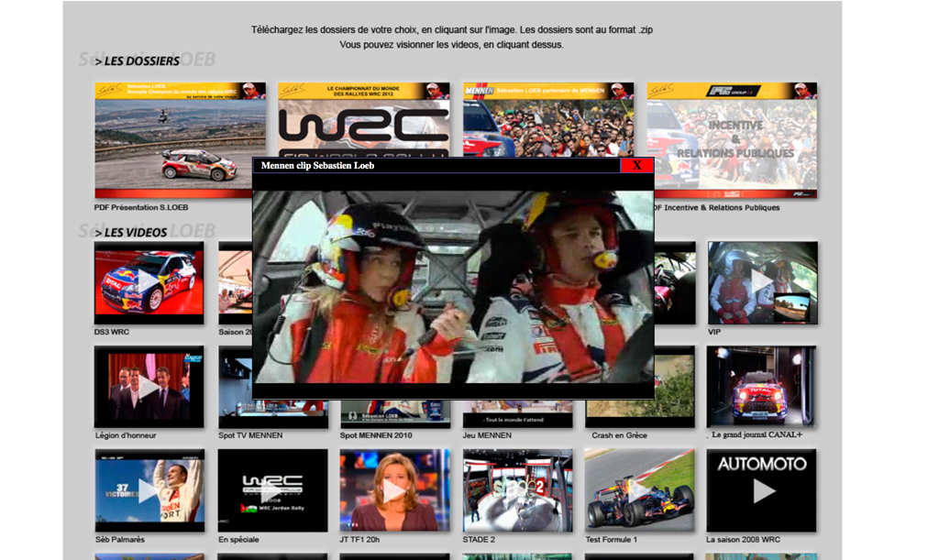Open the Grand journal CANAL+ video
The image size is (939, 560).
[x=762, y=387]
